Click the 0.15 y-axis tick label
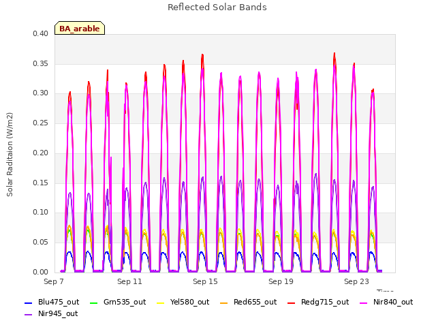This screenshot has height=327, width=436. click(x=41, y=183)
